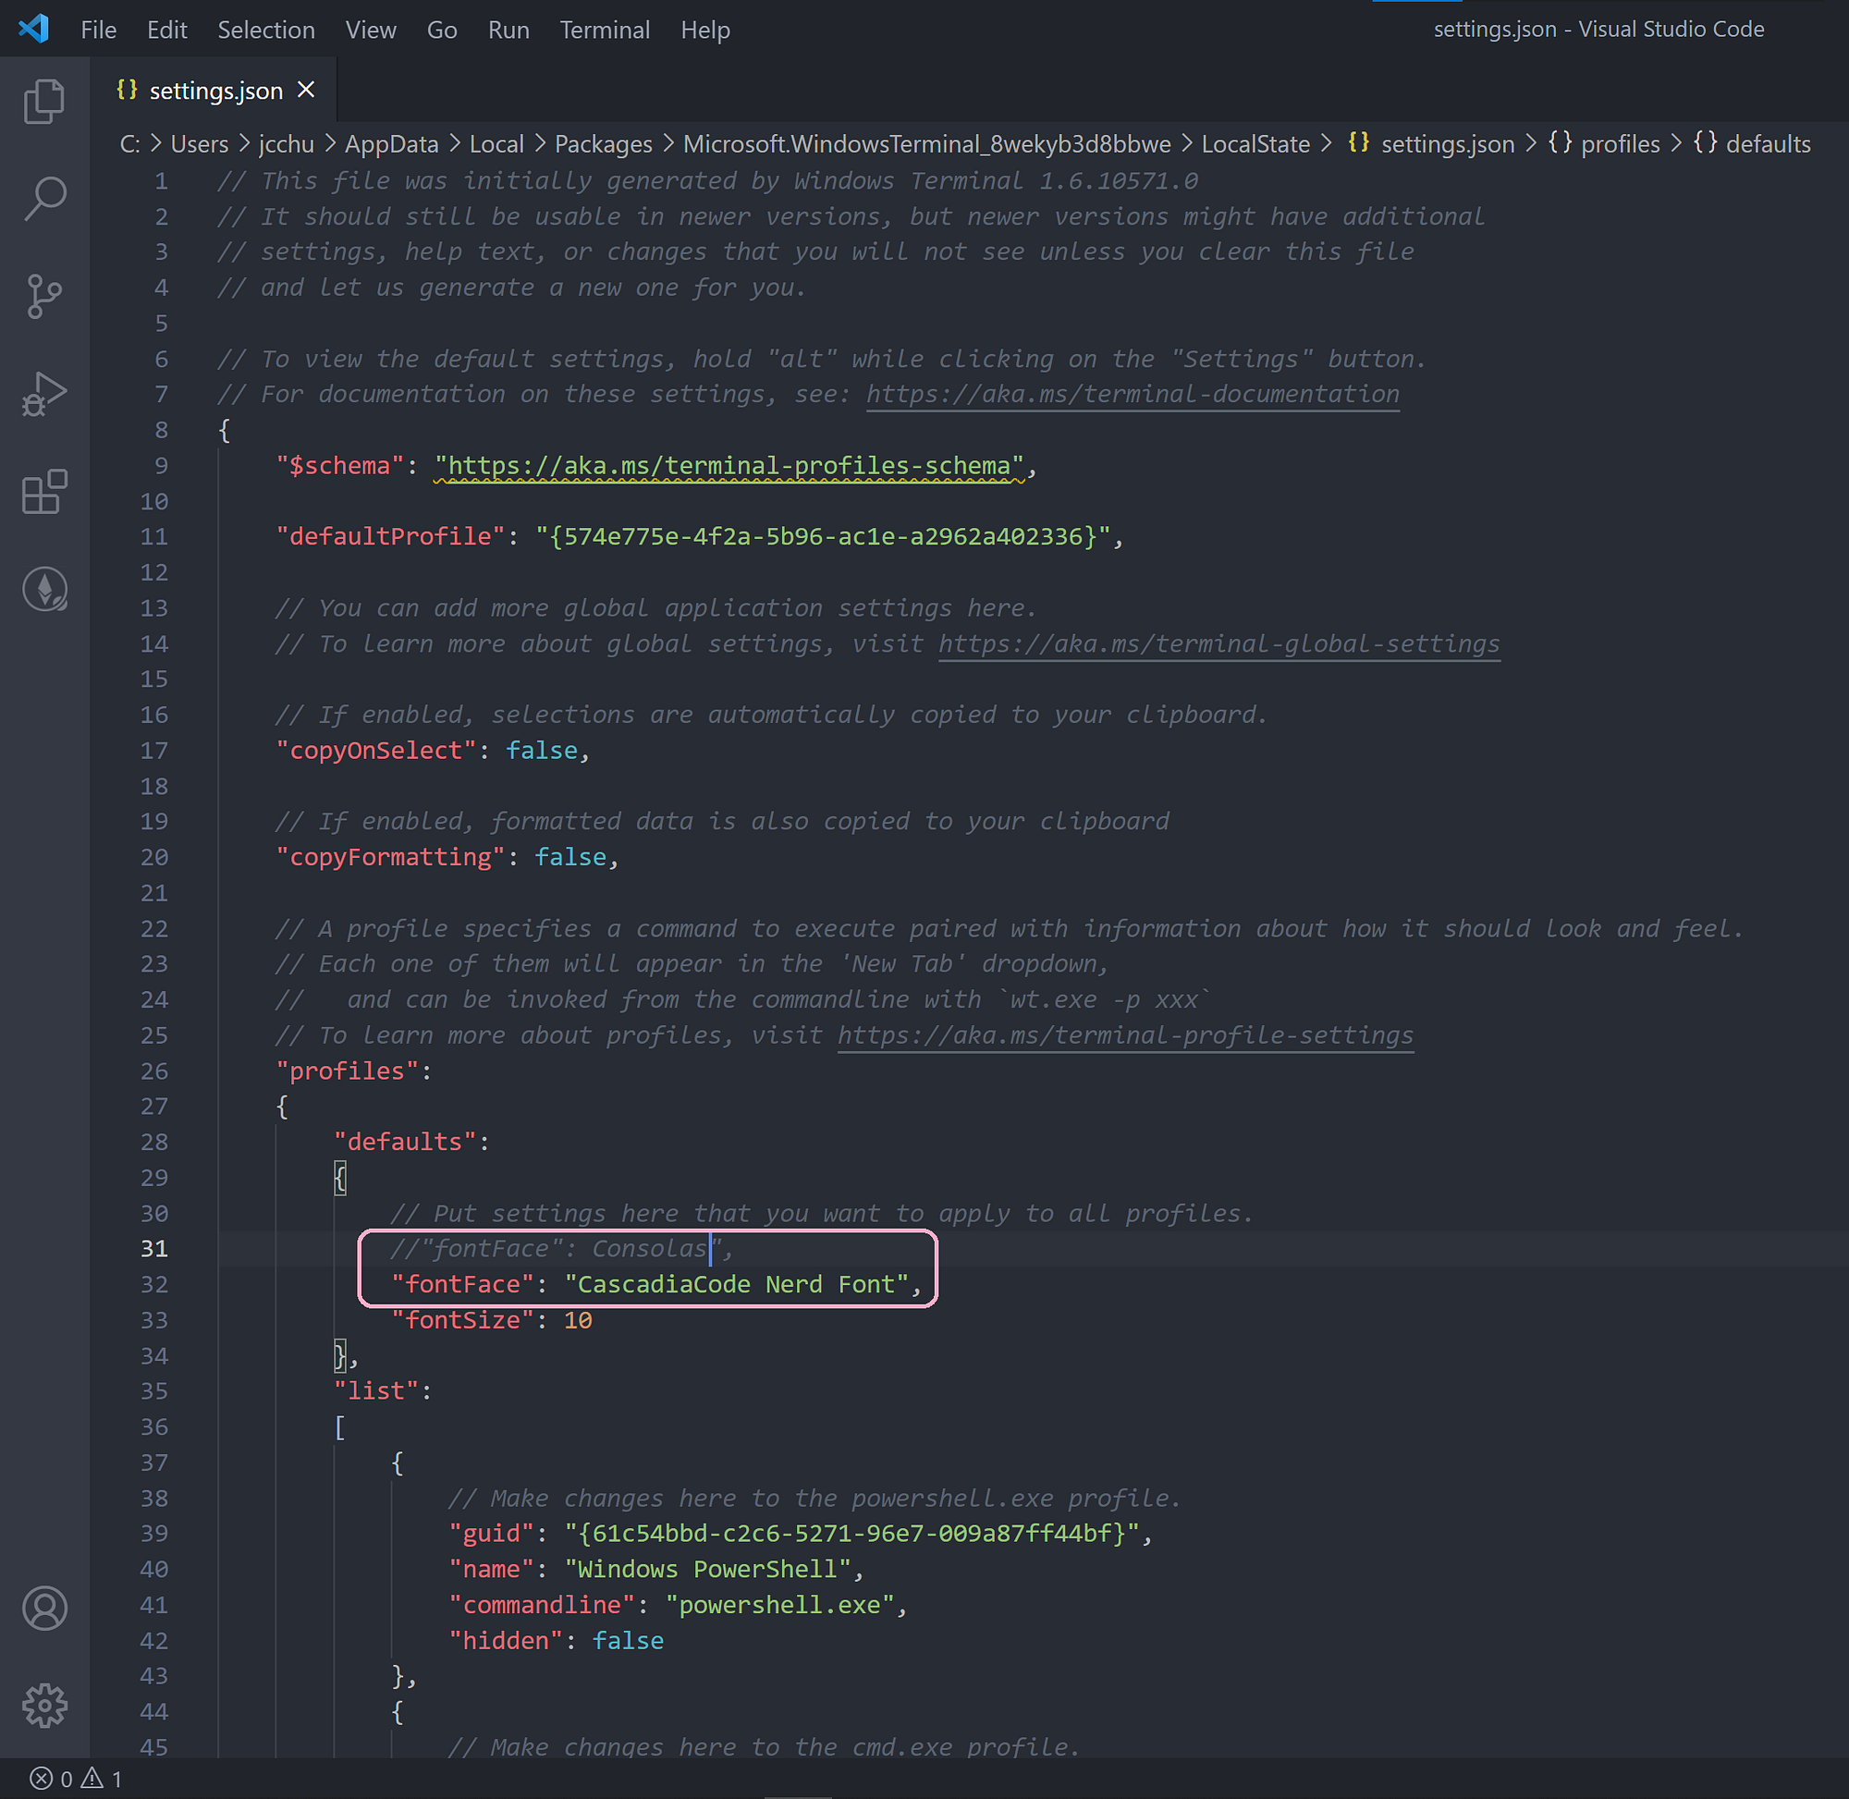
Task: Follow the aka.ms/terminal-documentation link
Action: pos(1133,394)
